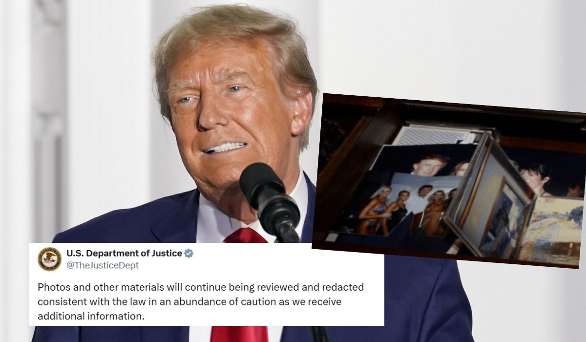The height and width of the screenshot is (342, 586).
Task: Select the tweet line ending "additional information."
Action: 91,316
